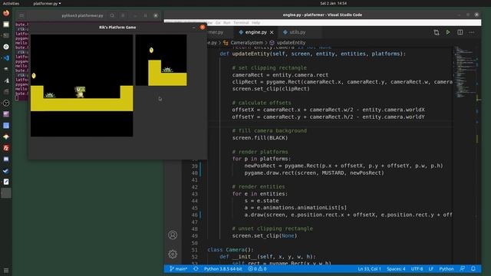Viewport: 491px width, 276px height.
Task: Open the Terminal menu in VS Code
Action: coord(241,22)
